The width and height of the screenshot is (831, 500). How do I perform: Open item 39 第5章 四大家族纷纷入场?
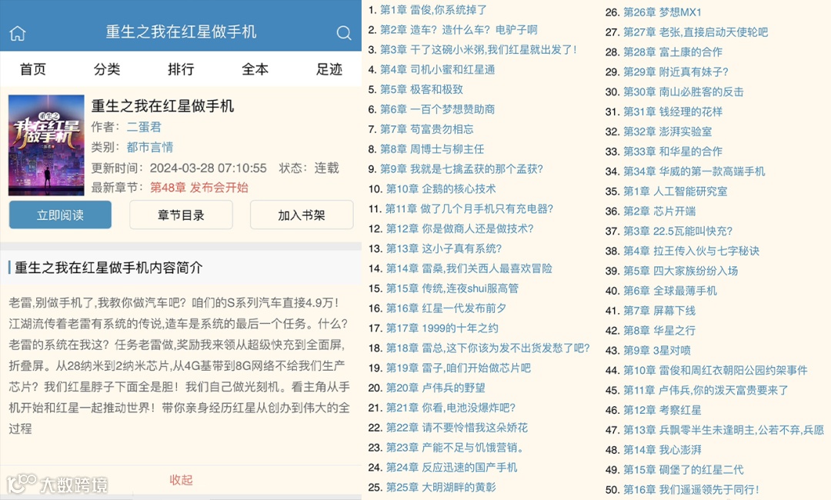(x=681, y=271)
